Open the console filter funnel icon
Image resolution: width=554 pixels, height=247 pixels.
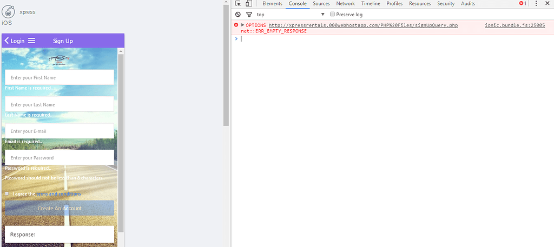(x=249, y=15)
